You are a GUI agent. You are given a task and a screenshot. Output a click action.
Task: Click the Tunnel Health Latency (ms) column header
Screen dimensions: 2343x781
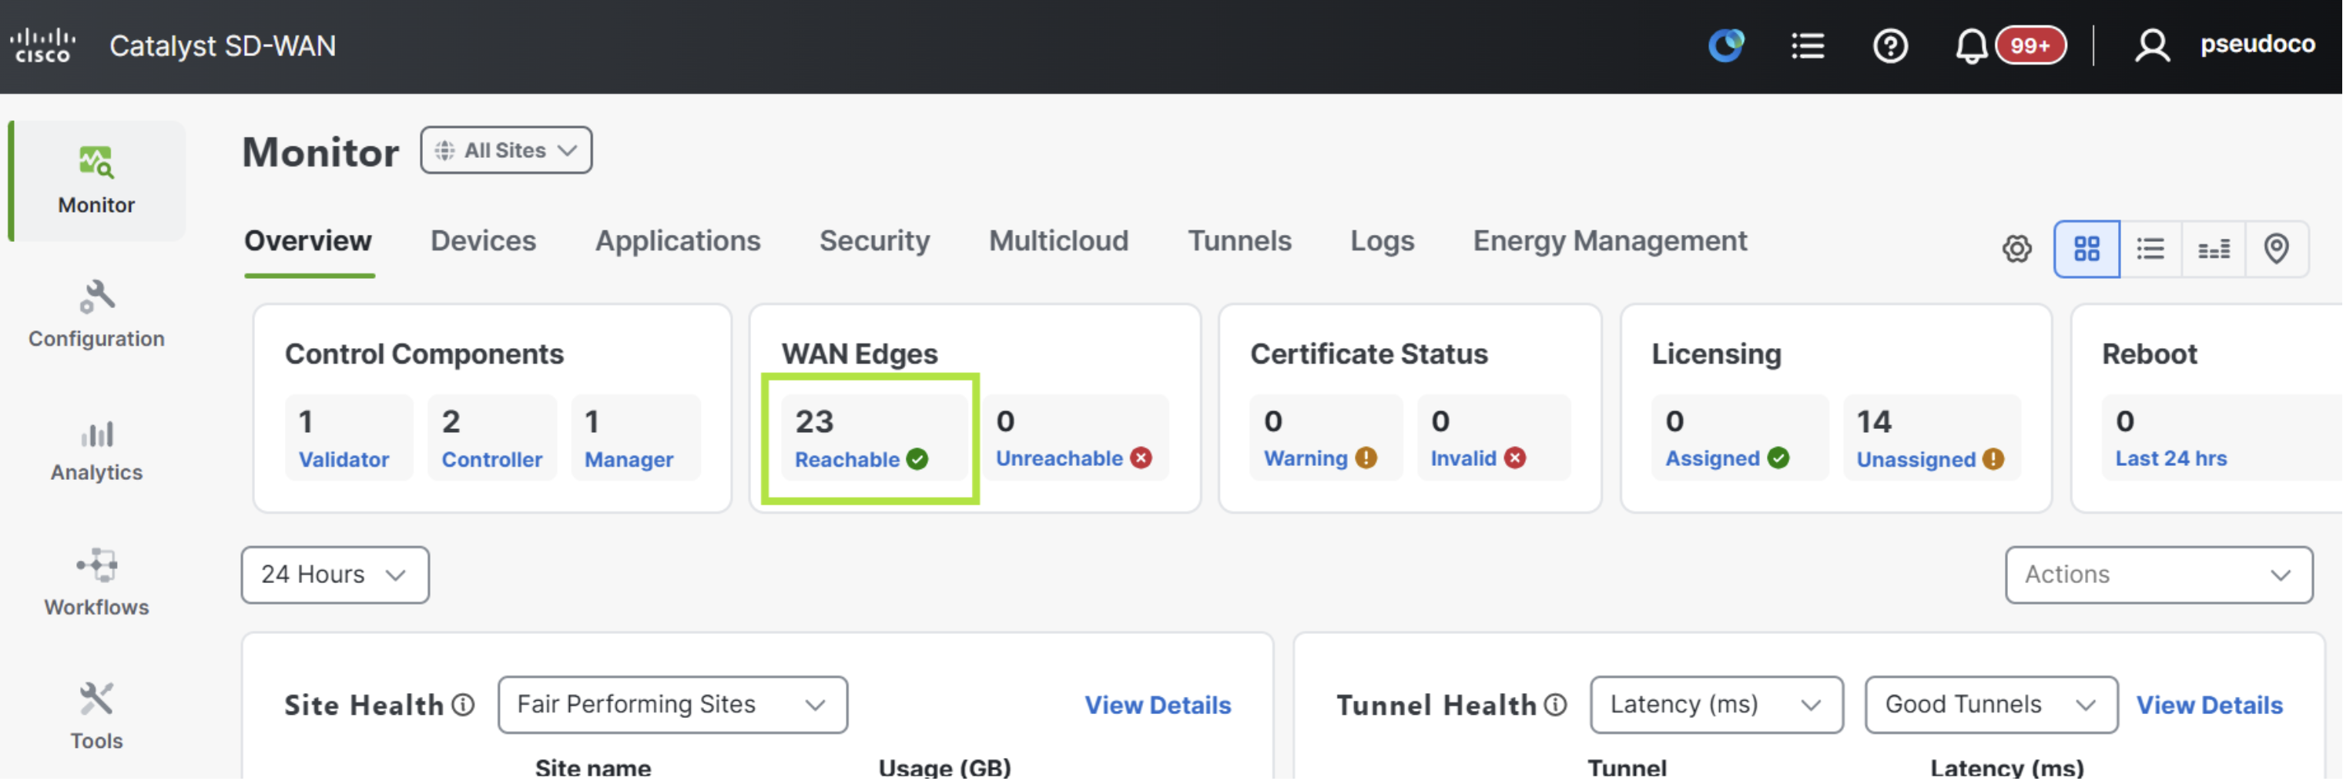click(2007, 768)
